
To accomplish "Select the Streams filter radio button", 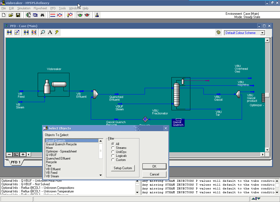I will click(113, 148).
